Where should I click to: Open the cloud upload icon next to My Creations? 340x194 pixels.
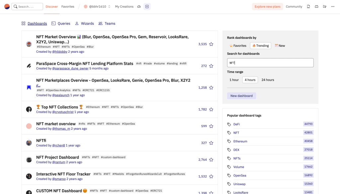click(139, 7)
